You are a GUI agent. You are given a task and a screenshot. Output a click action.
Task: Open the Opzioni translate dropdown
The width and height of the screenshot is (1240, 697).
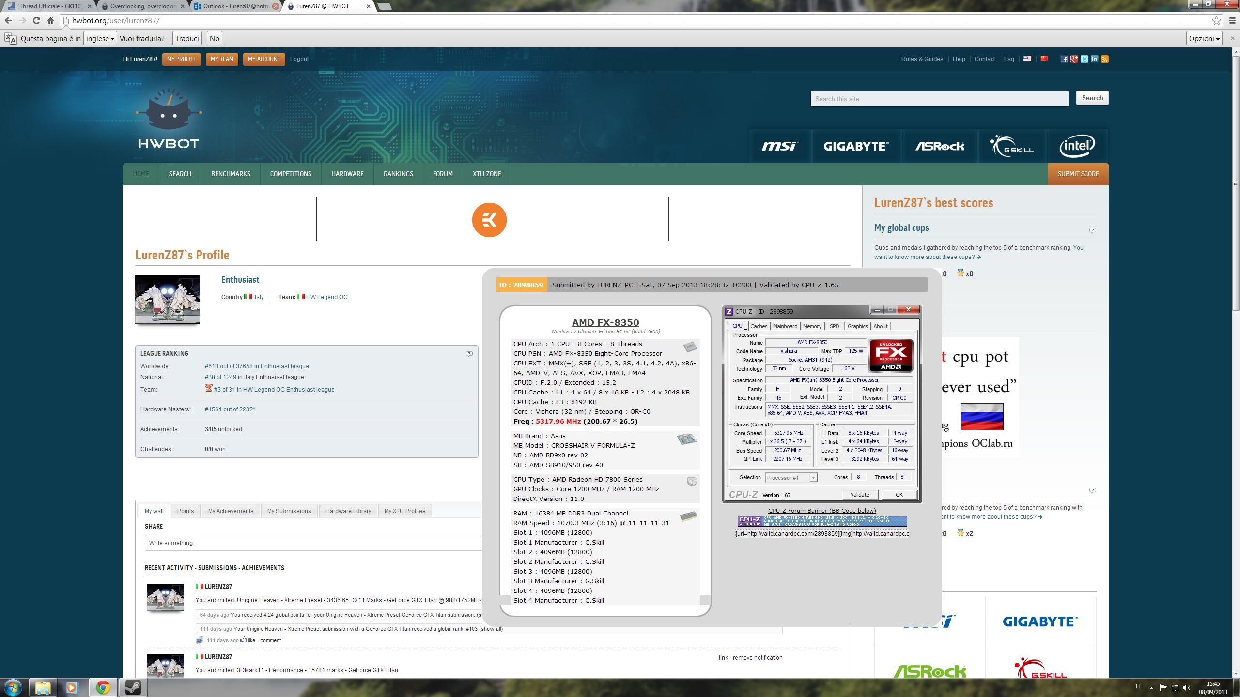click(1204, 39)
